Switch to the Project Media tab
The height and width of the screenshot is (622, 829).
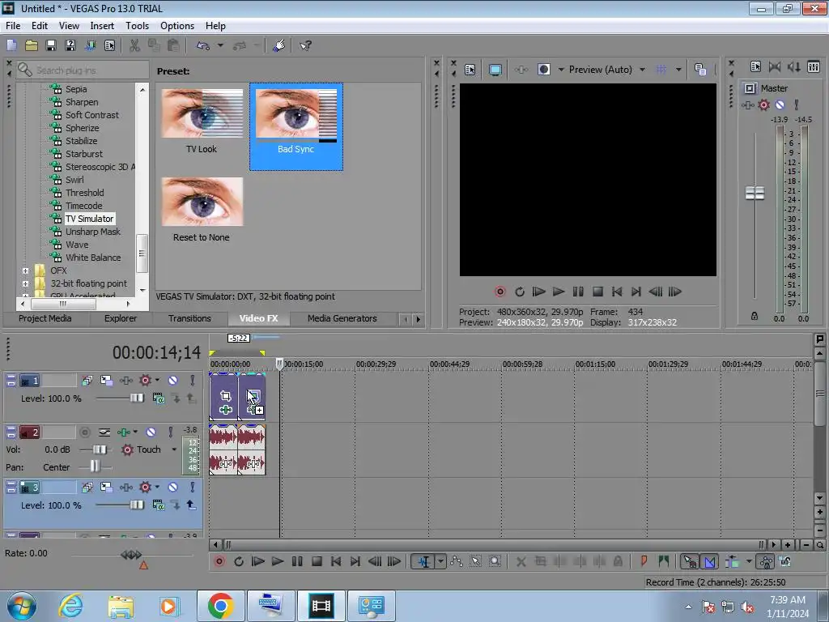click(45, 318)
